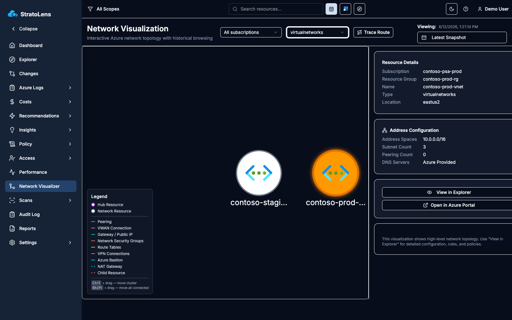
Task: Open help via question mark icon
Action: click(466, 9)
